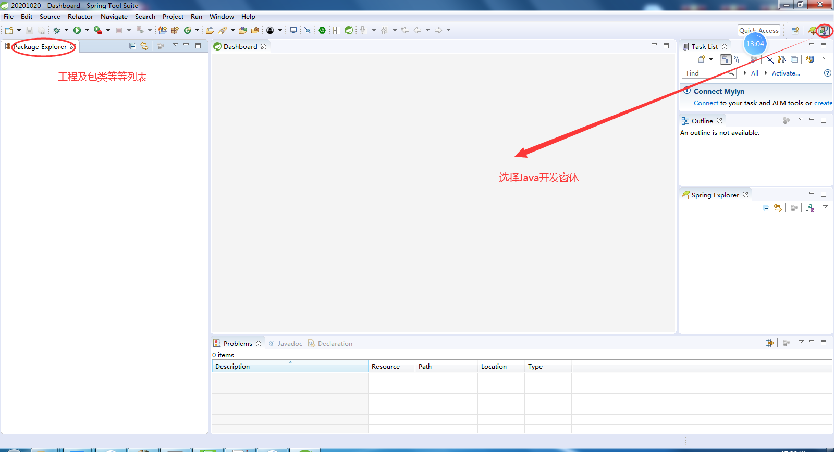Toggle Scheduled view in Task List

(x=738, y=59)
